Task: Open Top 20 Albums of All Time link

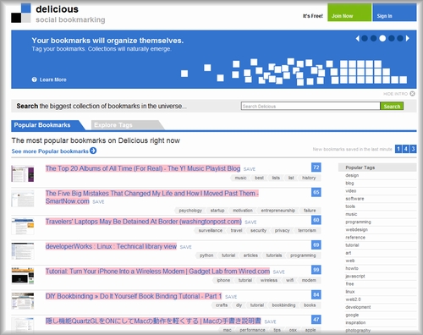Action: click(143, 168)
